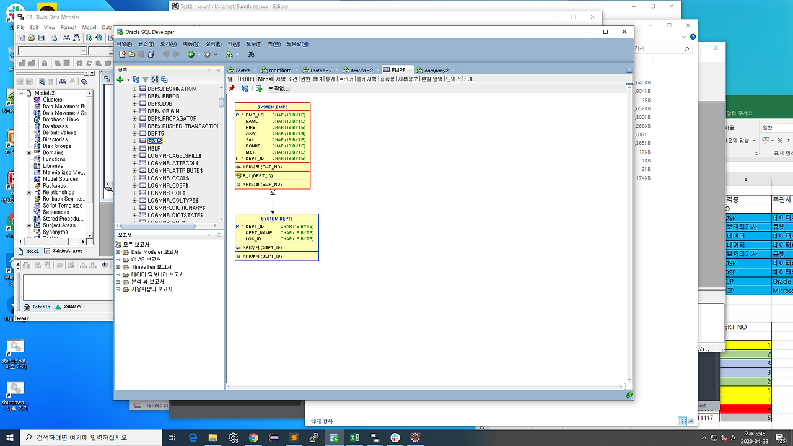This screenshot has width=793, height=446.
Task: Click the schema browser icon in connections toolbar
Action: (x=164, y=80)
